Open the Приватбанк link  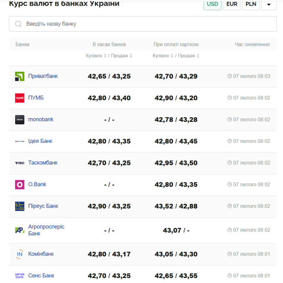tap(43, 76)
